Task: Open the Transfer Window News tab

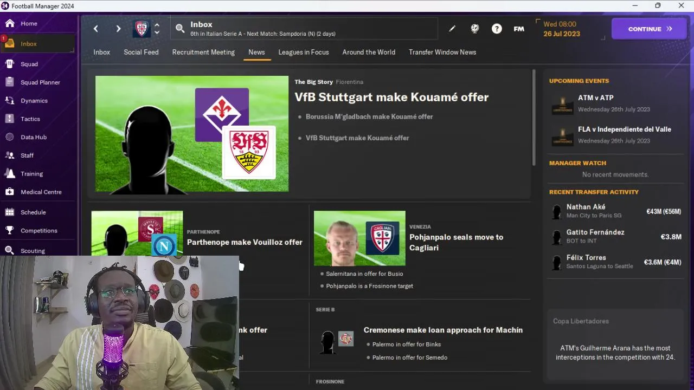Action: coord(442,52)
